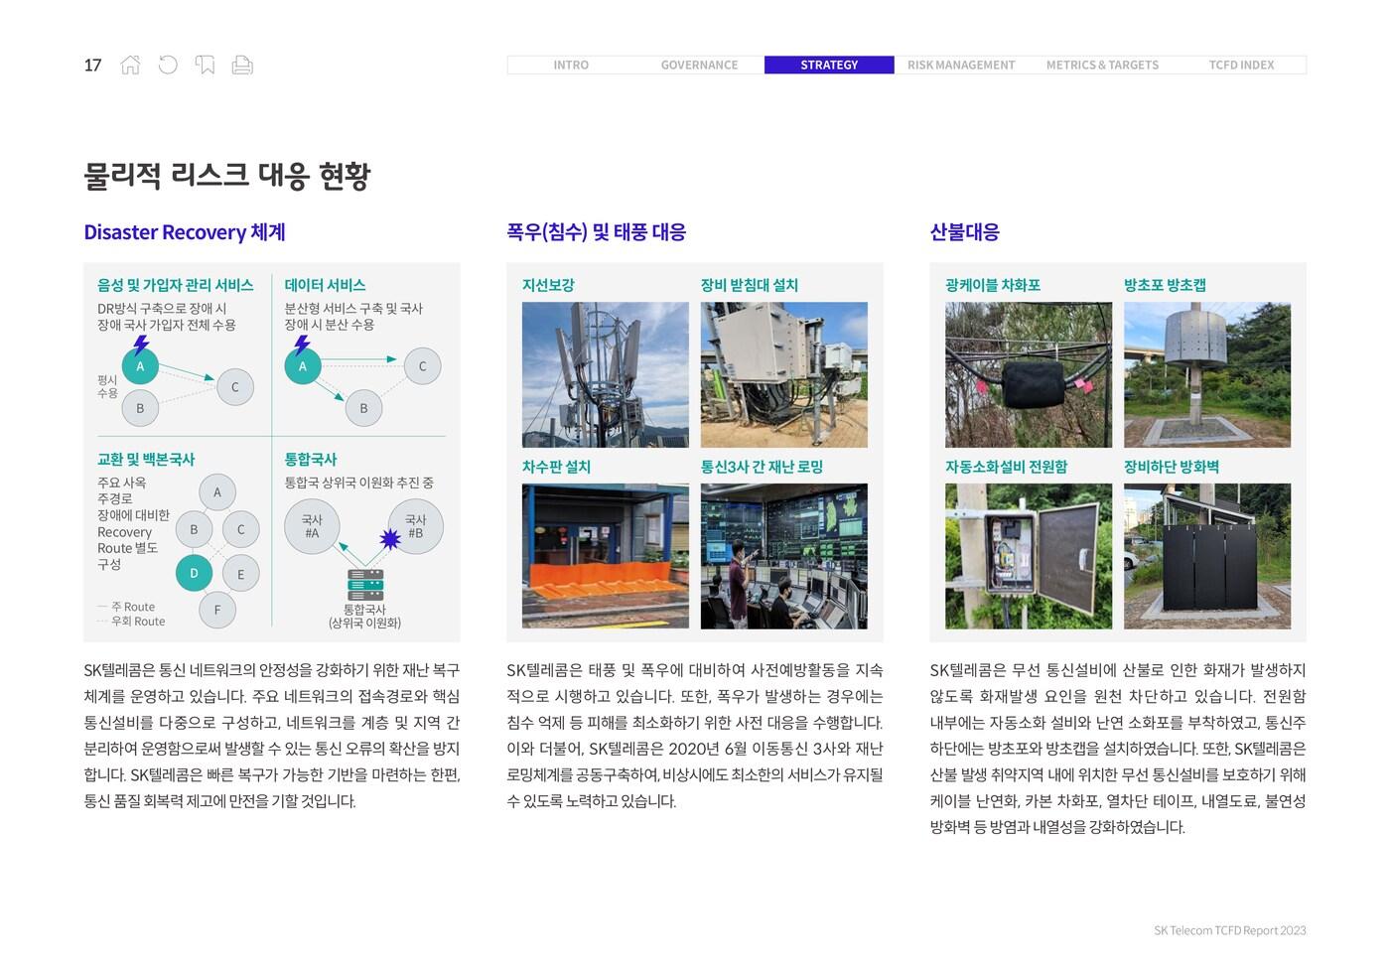Click the 자동소화설비 전원함 power box photo
1390x973 pixels.
click(x=1028, y=556)
